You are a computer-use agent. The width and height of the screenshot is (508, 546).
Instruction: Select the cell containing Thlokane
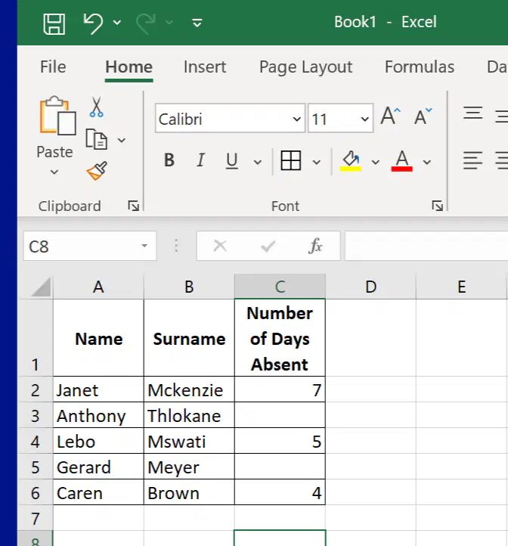pyautogui.click(x=189, y=415)
